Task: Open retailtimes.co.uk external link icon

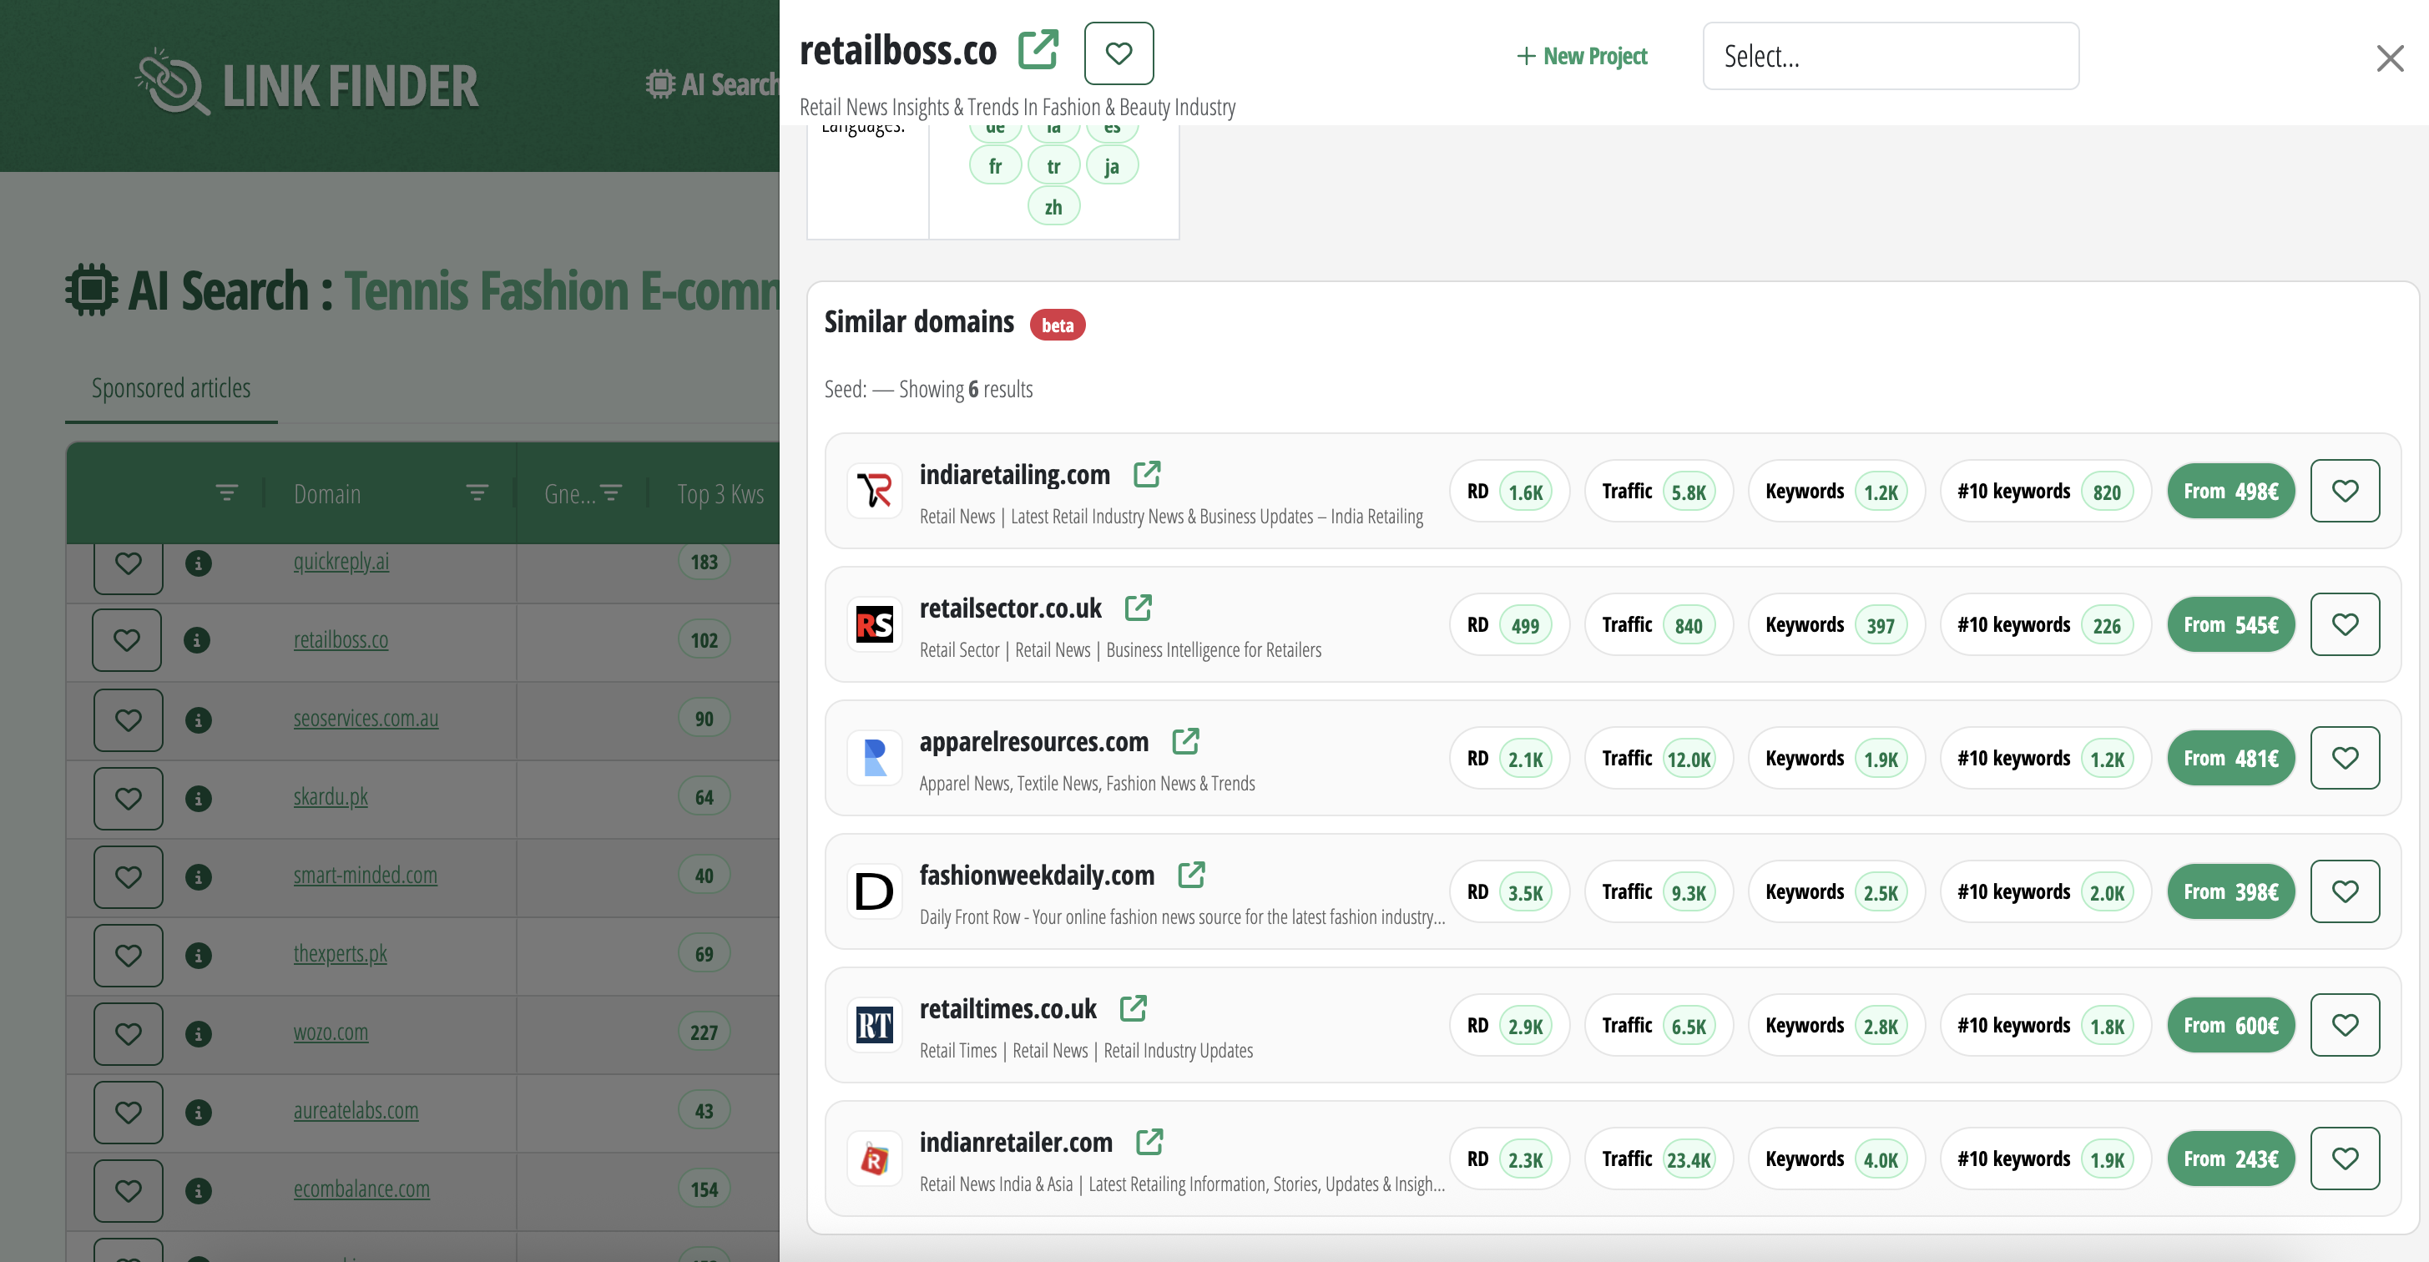Action: coord(1134,1008)
